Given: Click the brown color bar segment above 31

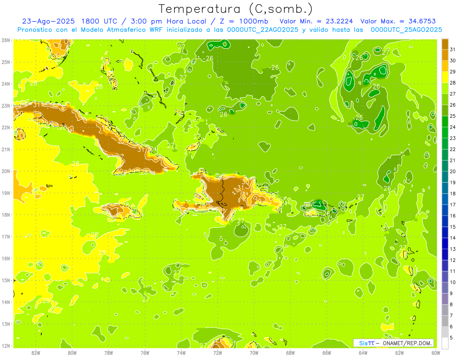Looking at the screenshot, I should click(x=445, y=44).
